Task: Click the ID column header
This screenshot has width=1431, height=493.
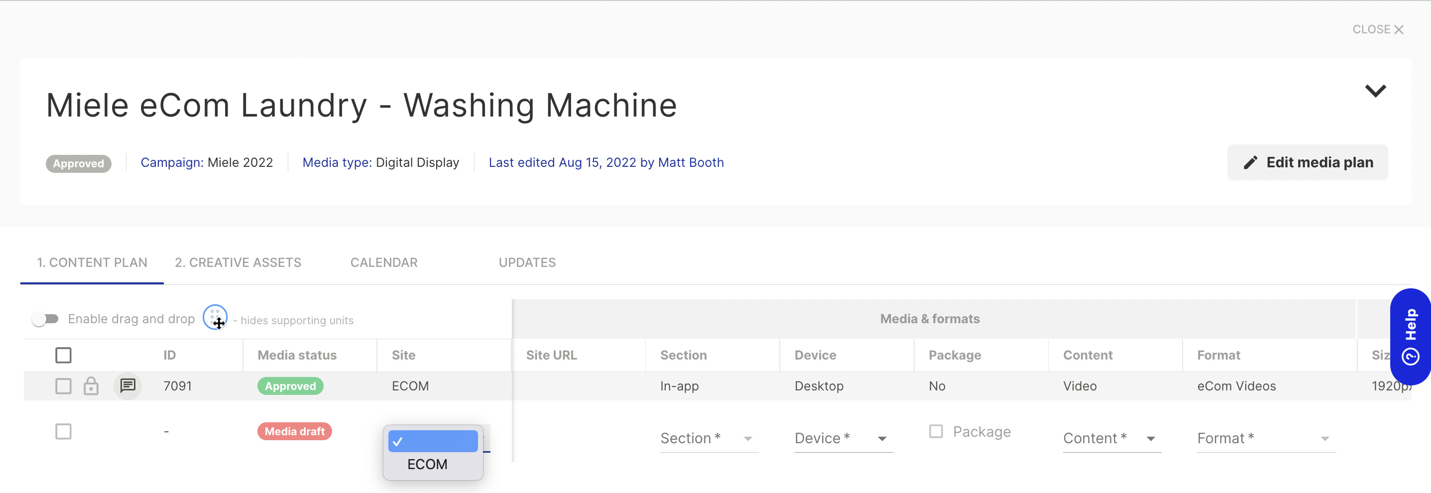Action: (169, 355)
